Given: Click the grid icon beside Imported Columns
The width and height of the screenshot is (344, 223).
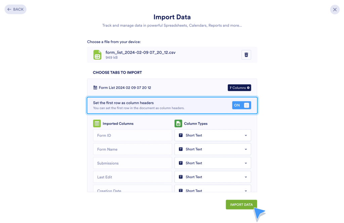Looking at the screenshot, I should pyautogui.click(x=97, y=123).
